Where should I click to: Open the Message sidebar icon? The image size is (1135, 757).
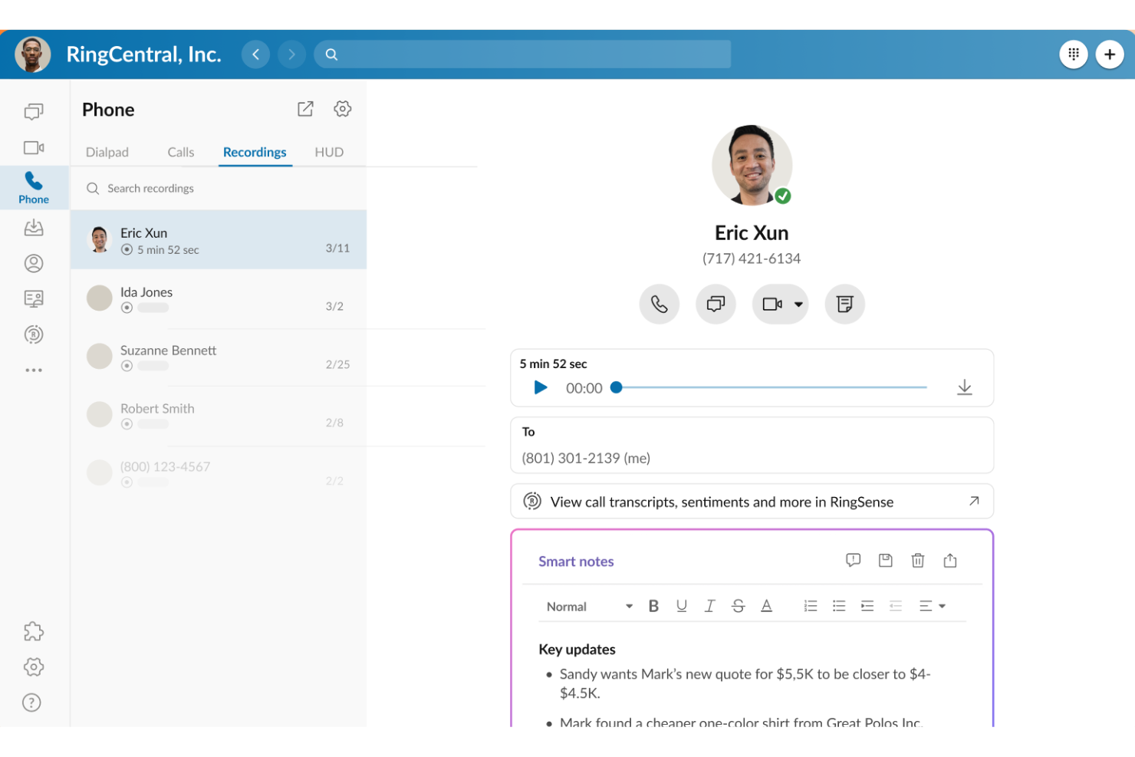coord(34,112)
